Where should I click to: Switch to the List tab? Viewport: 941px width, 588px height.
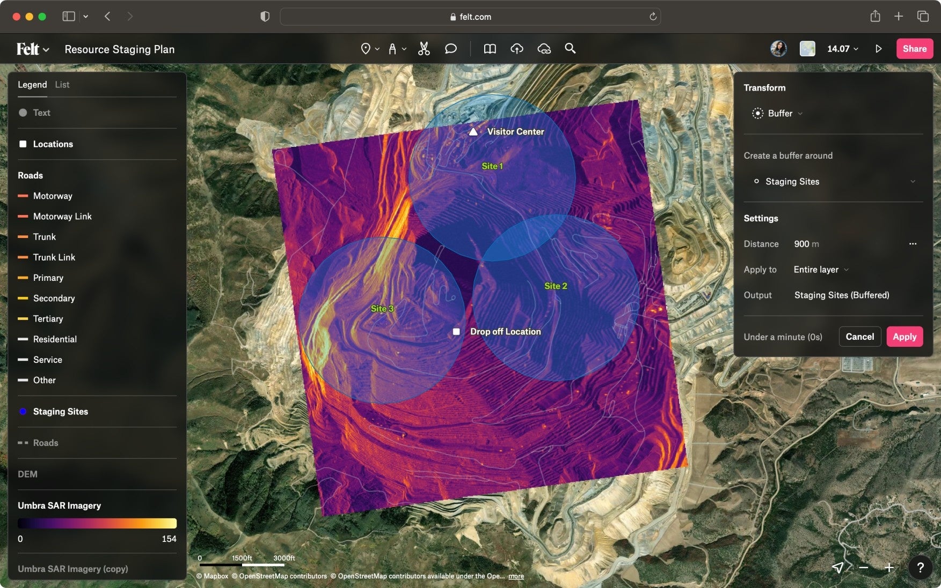(62, 85)
